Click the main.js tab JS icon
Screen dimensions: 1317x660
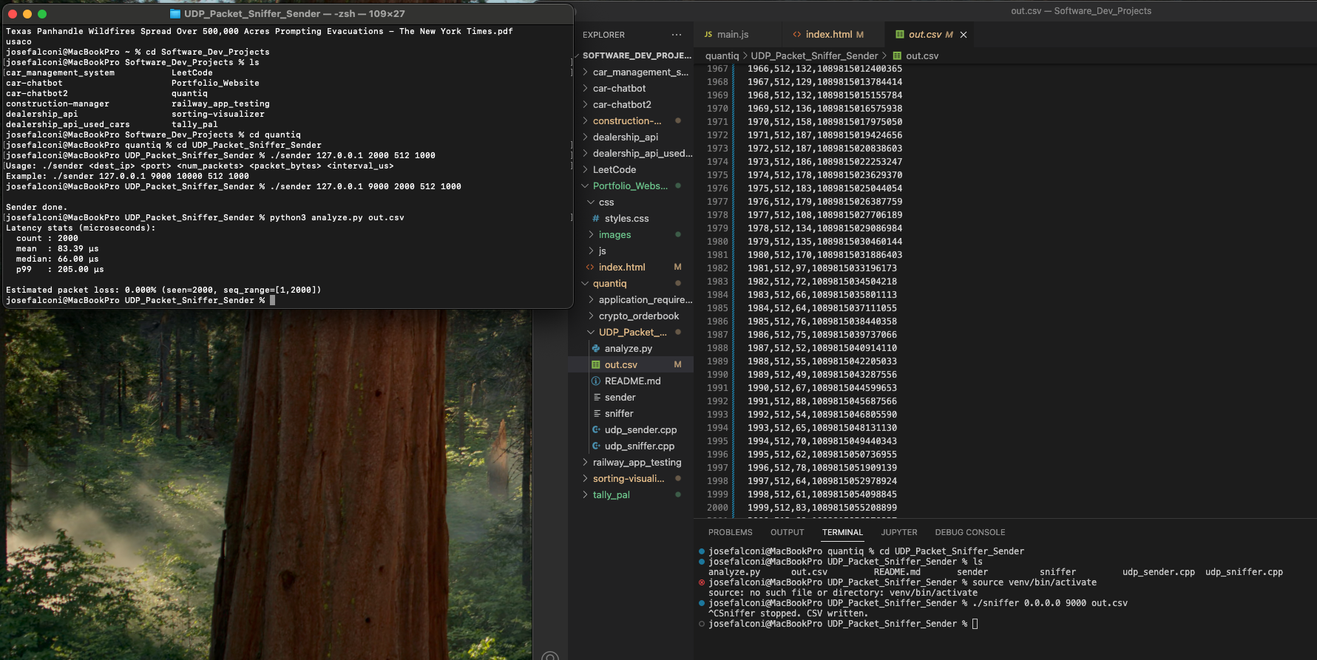tap(708, 35)
